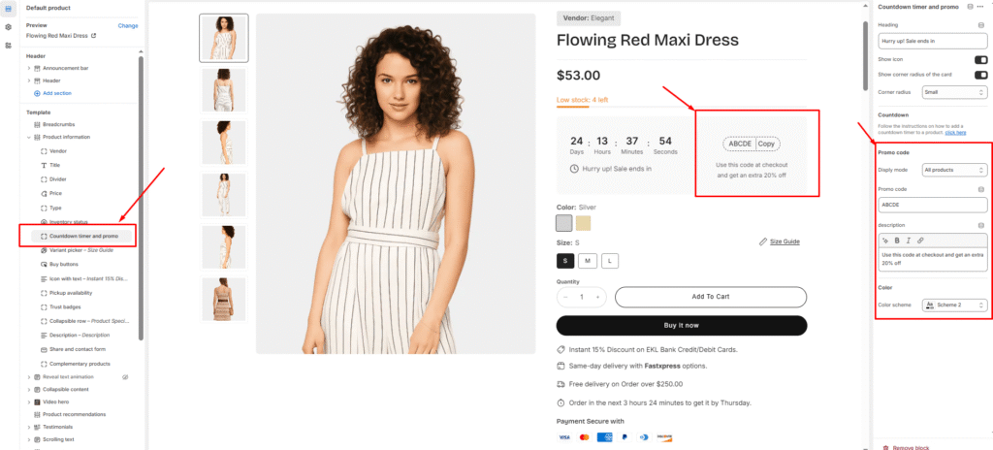The height and width of the screenshot is (450, 993).
Task: Choose the beige color swatch
Action: pos(583,223)
